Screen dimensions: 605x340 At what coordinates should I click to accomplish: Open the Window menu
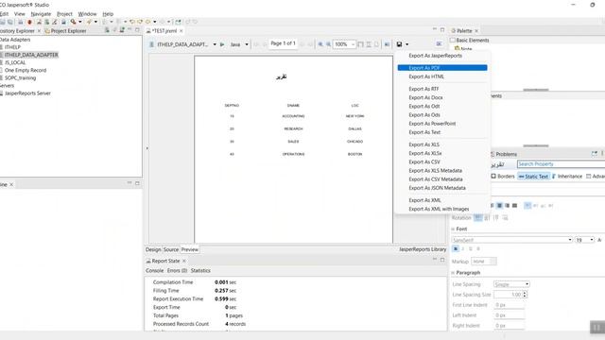tap(87, 14)
